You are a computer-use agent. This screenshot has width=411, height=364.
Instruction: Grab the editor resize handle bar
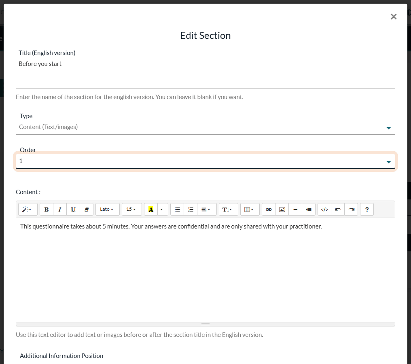point(205,324)
